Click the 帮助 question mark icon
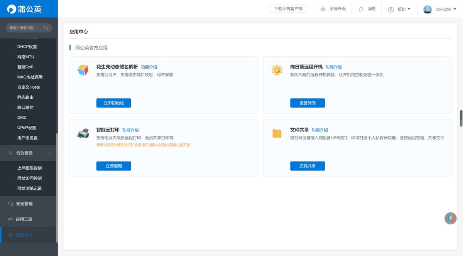 point(391,9)
